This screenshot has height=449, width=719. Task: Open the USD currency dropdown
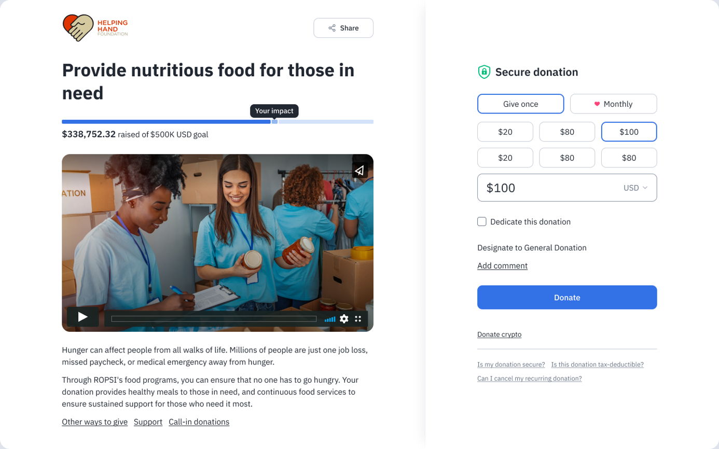tap(635, 188)
